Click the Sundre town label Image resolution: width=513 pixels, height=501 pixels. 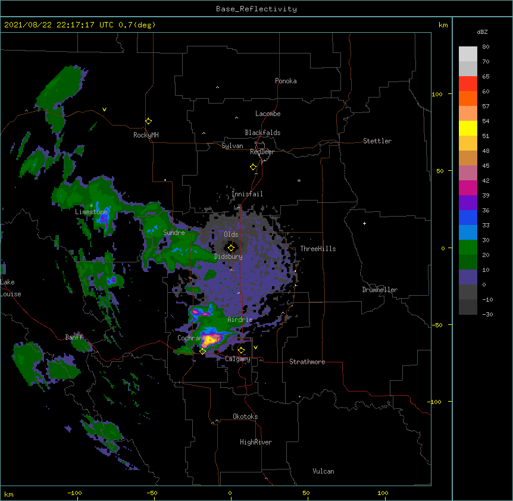[174, 233]
